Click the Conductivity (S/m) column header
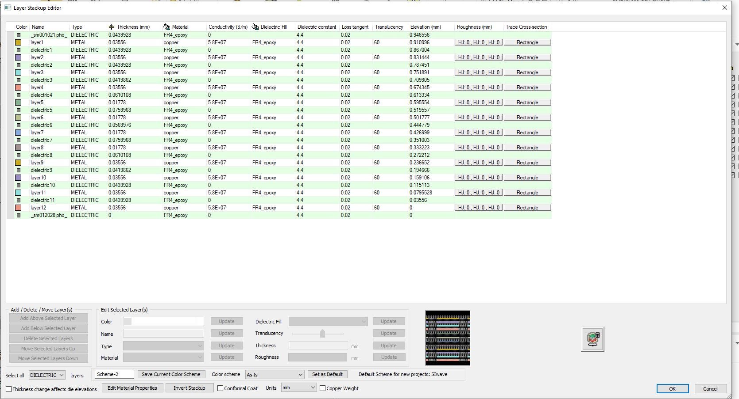739x399 pixels. pyautogui.click(x=228, y=27)
